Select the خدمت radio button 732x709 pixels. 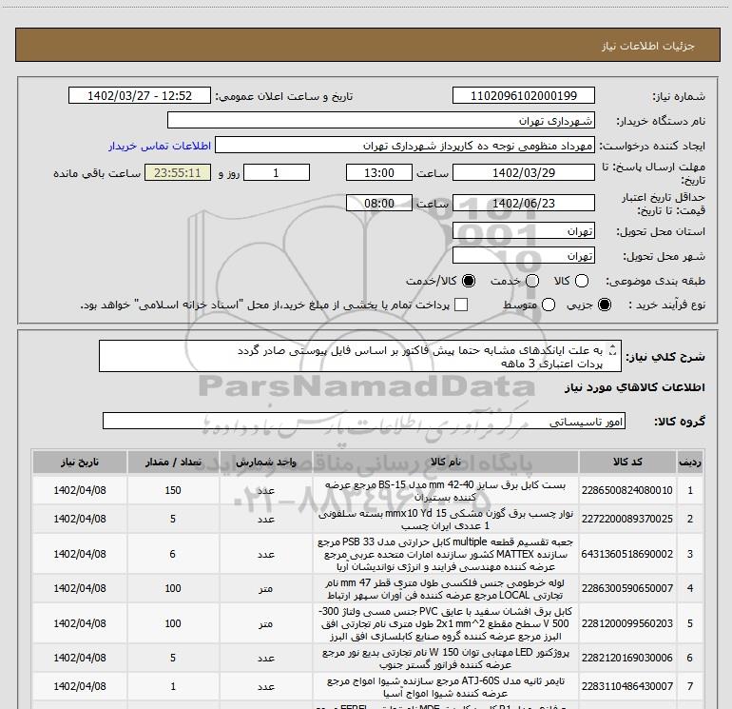click(x=532, y=281)
